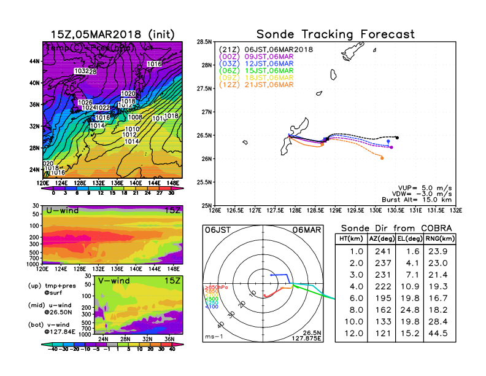Click the "V-wind" panel label
Image resolution: width=486 pixels, height=376 pixels.
[114, 281]
